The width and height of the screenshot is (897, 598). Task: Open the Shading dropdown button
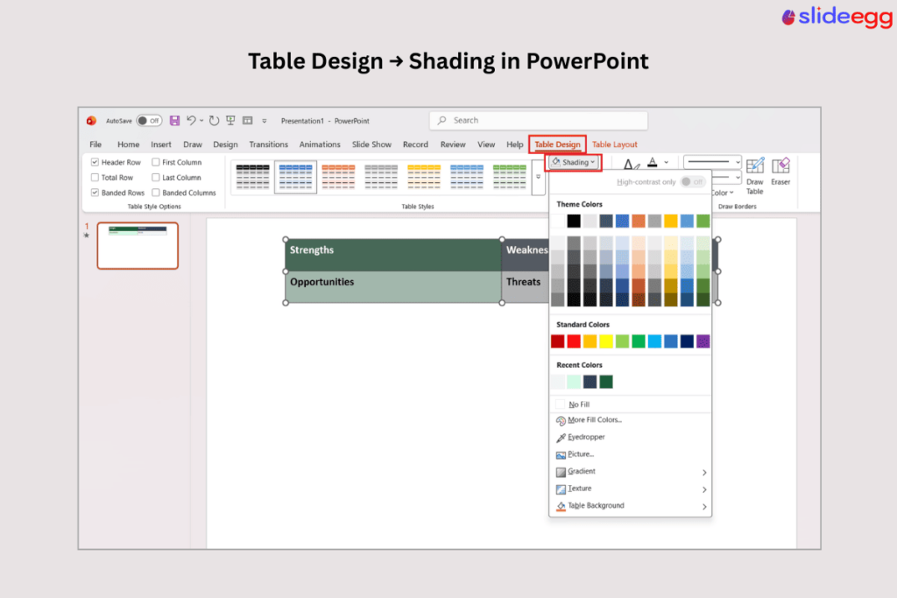(x=574, y=162)
